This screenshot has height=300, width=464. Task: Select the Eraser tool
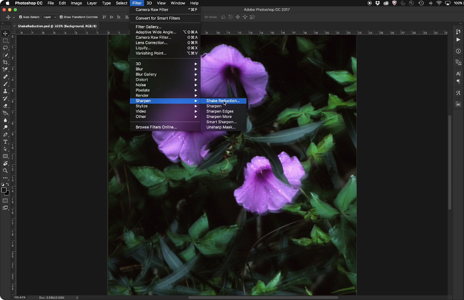[x=5, y=106]
